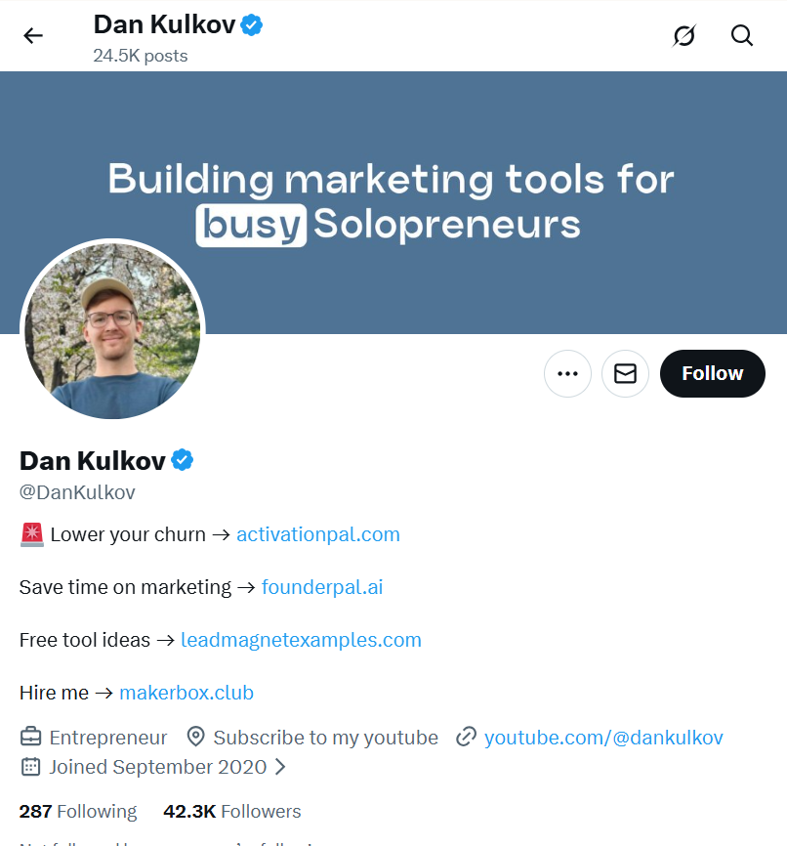Open the 42.3K Followers list
Screen dimensions: 787x846
click(231, 811)
